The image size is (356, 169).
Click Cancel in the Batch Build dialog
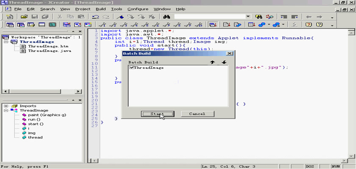[197, 114]
